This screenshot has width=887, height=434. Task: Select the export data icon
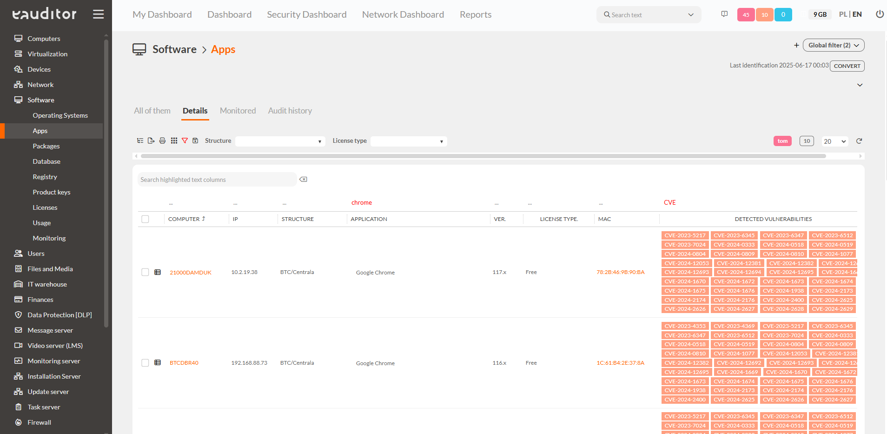pyautogui.click(x=151, y=140)
